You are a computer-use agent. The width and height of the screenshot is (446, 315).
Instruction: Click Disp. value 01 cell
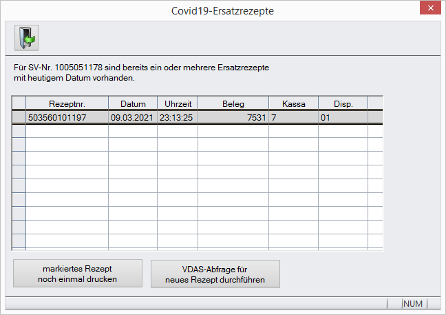pyautogui.click(x=343, y=117)
